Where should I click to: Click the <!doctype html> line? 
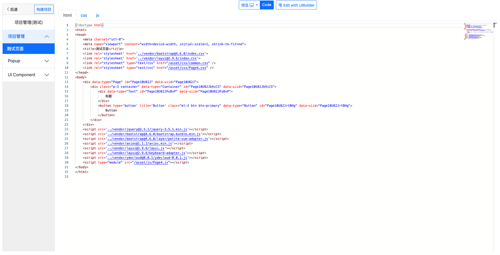click(89, 25)
